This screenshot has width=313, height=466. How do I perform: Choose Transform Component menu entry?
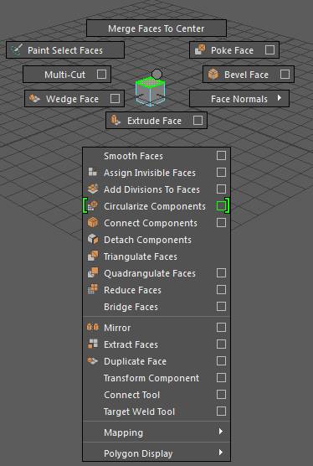[x=156, y=378]
